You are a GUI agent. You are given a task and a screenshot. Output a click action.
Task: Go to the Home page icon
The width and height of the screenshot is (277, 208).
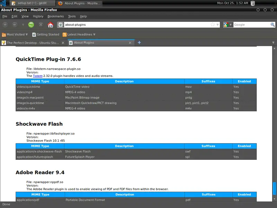pyautogui.click(x=50, y=25)
